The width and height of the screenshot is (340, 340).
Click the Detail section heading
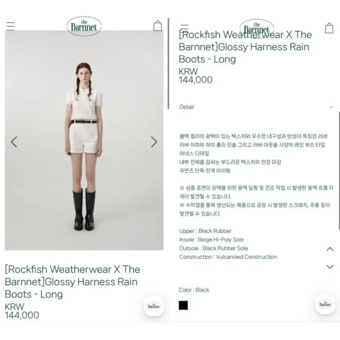[x=187, y=107]
